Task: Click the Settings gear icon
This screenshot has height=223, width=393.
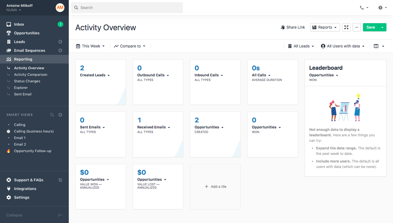Action: point(9,198)
